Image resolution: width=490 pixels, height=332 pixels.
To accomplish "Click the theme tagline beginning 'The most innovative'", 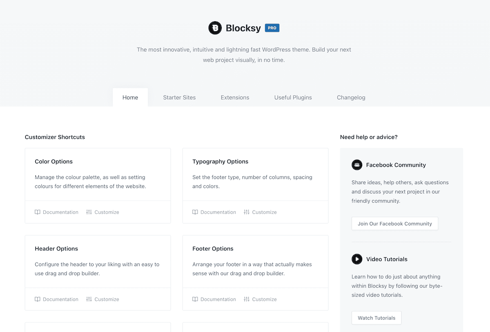I will [244, 55].
